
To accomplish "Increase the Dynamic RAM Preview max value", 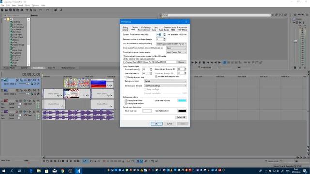I will pos(165,34).
